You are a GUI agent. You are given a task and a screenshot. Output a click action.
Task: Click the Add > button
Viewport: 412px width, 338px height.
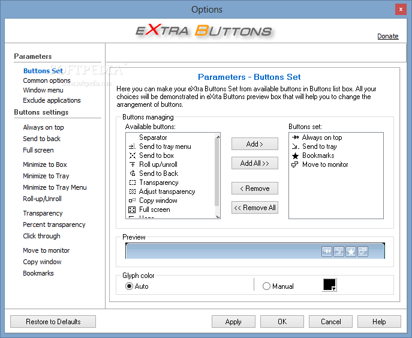(255, 144)
